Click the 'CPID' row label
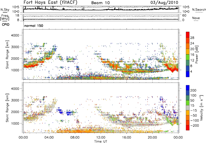The image size is (206, 143). pyautogui.click(x=6, y=25)
